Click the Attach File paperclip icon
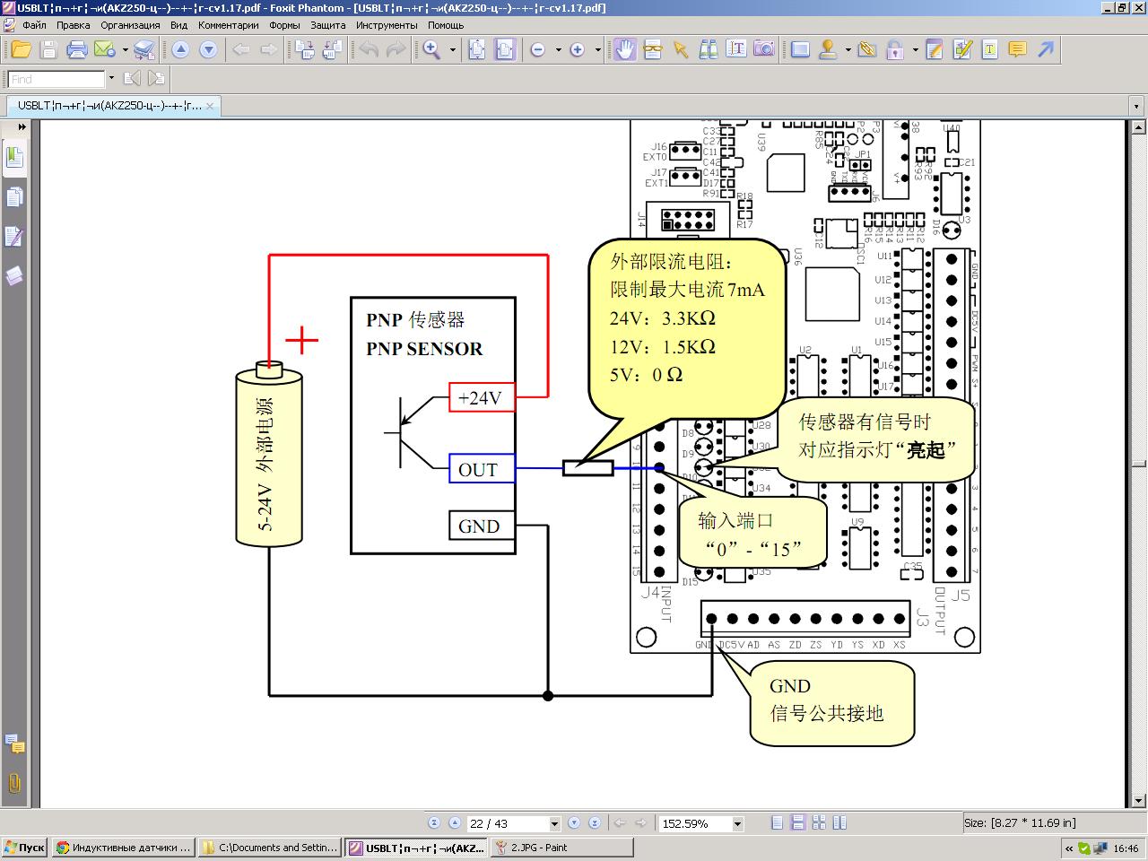 click(x=866, y=49)
